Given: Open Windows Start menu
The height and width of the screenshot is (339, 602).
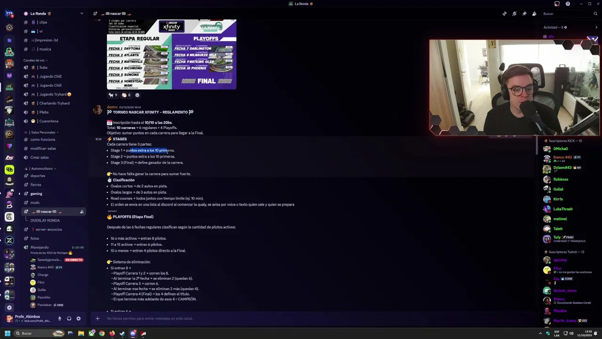Looking at the screenshot, I should (x=7, y=333).
